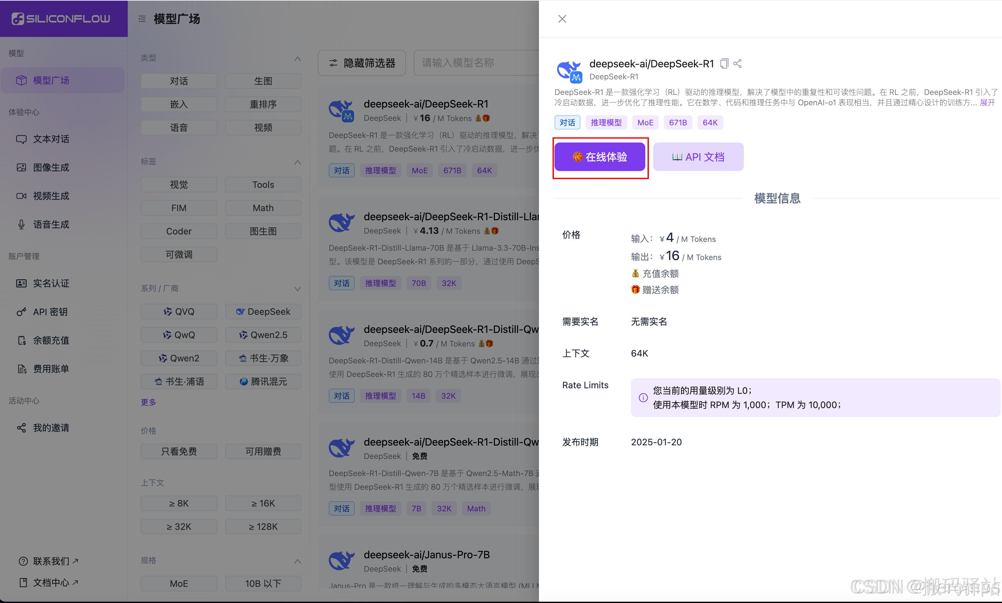This screenshot has height=603, width=1002.
Task: Click the 在线体验 button
Action: [600, 157]
